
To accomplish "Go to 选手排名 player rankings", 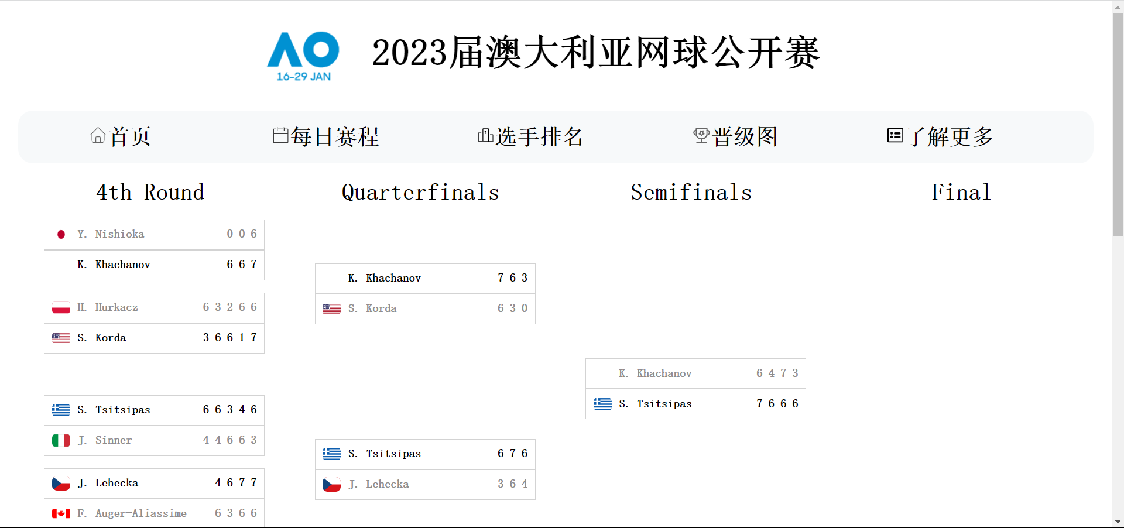I will [539, 137].
